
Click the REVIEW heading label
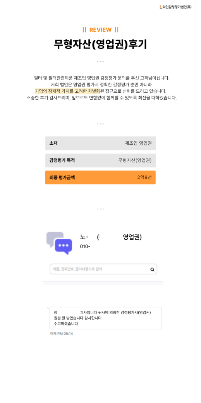click(x=100, y=30)
